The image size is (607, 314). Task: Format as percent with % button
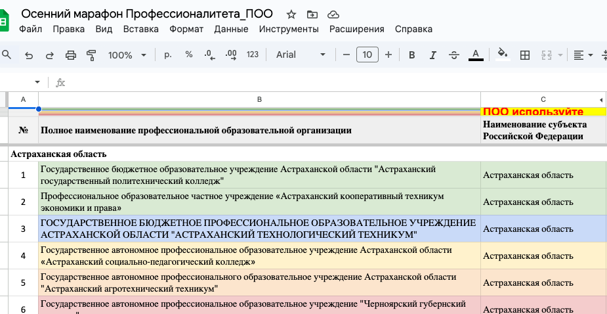click(x=189, y=55)
